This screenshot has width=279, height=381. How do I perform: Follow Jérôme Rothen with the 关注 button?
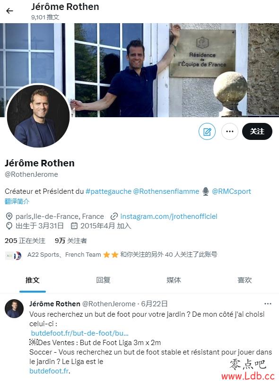(257, 131)
